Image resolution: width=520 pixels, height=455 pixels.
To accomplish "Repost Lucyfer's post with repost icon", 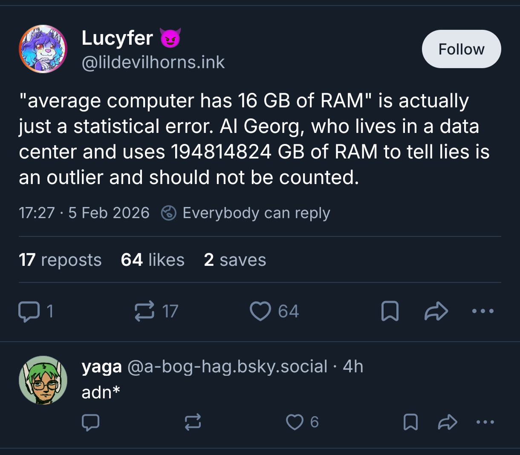I will pyautogui.click(x=144, y=311).
